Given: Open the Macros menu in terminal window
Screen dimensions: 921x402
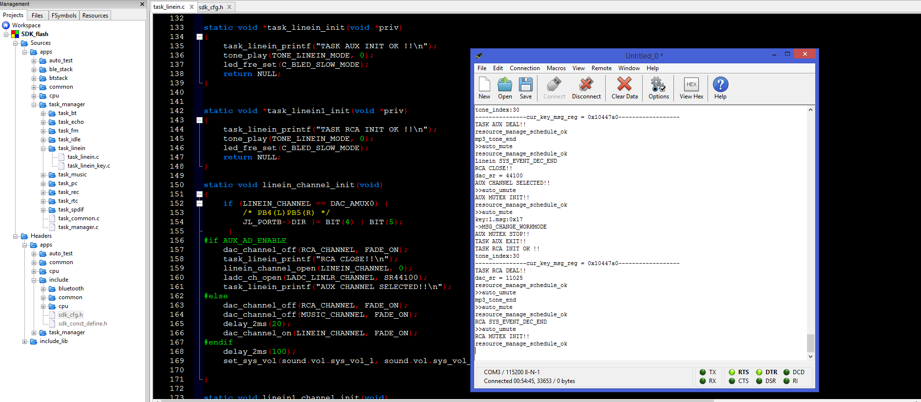Looking at the screenshot, I should [556, 68].
